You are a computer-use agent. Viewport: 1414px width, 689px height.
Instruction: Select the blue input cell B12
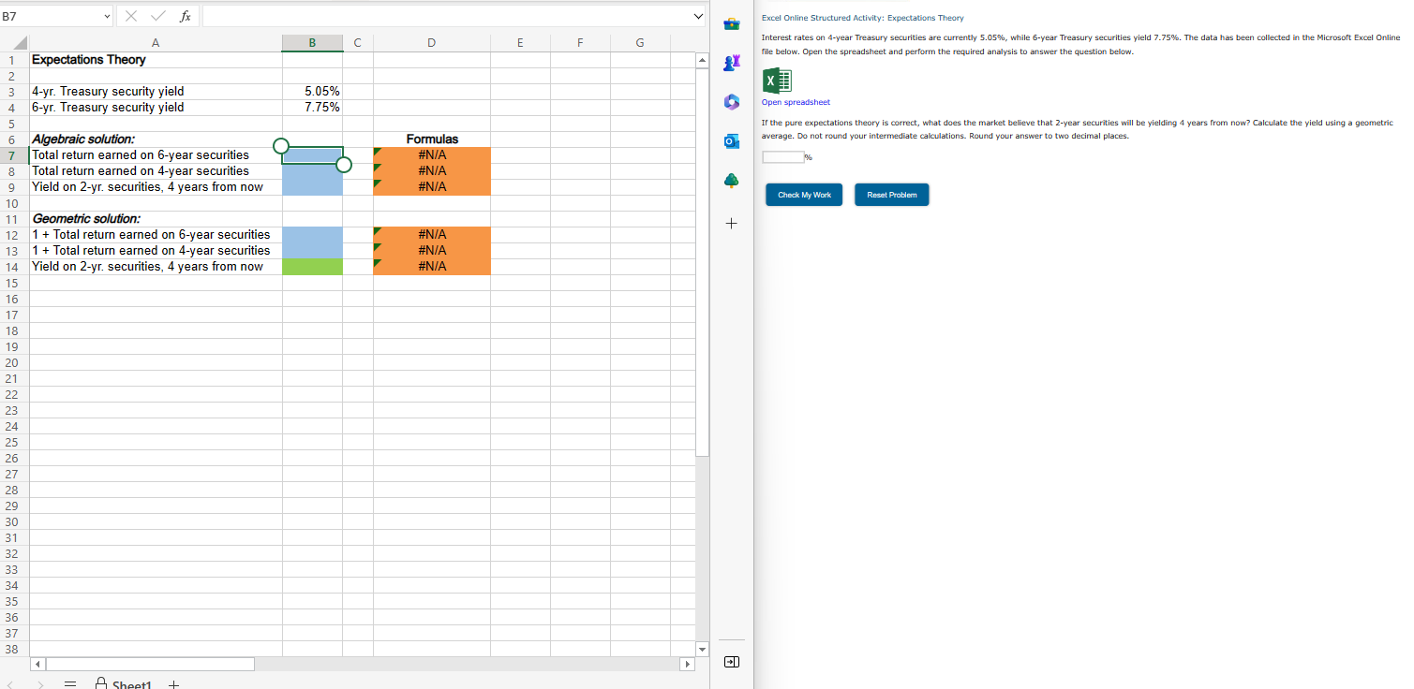312,234
